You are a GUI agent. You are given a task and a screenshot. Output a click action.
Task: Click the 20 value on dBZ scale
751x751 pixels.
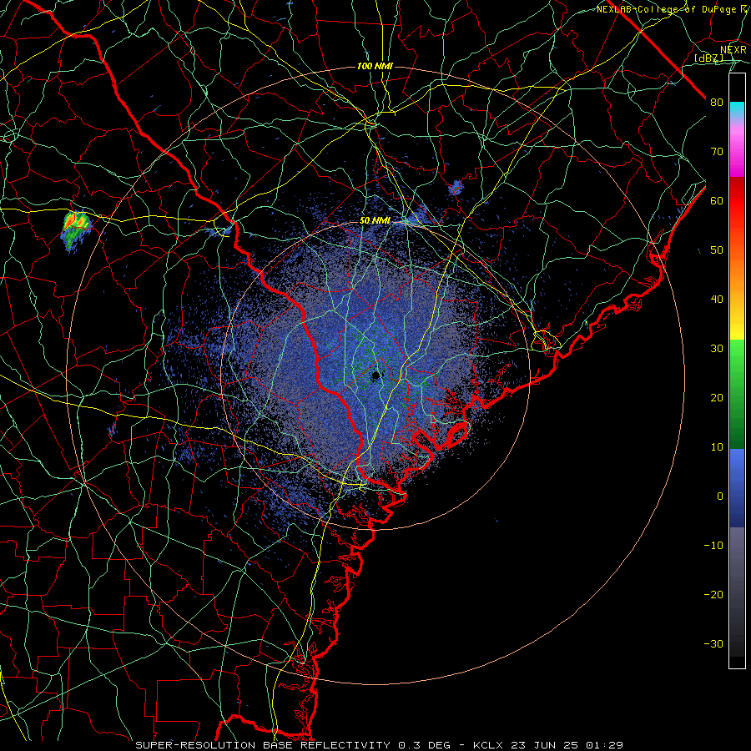pyautogui.click(x=717, y=397)
